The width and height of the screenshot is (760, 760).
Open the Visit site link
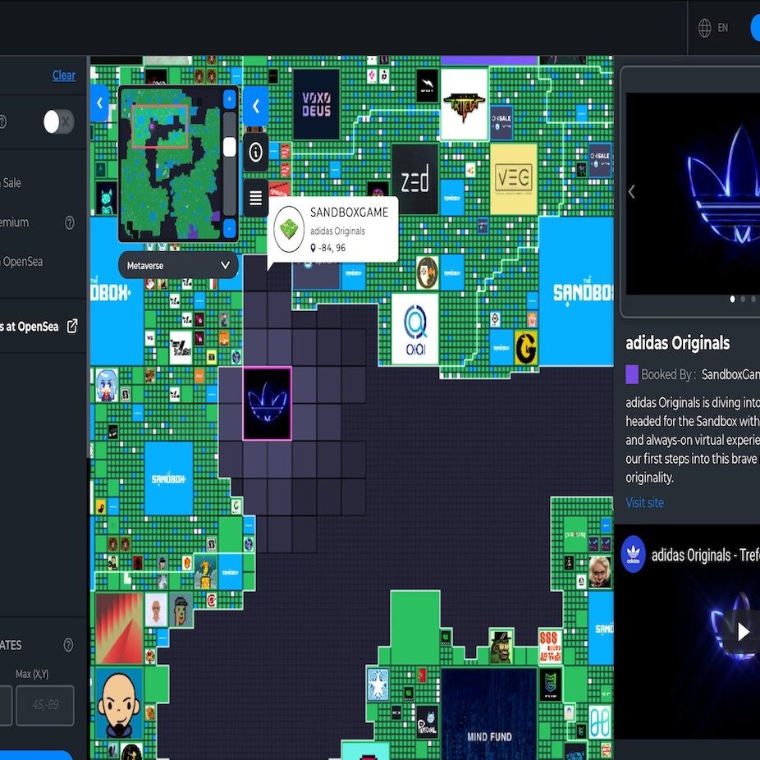point(644,502)
